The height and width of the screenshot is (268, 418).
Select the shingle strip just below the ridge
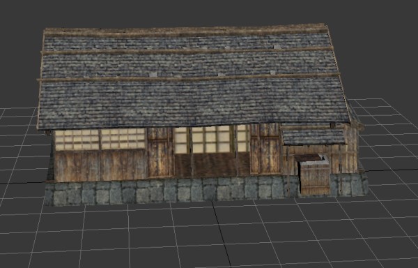pyautogui.click(x=187, y=42)
